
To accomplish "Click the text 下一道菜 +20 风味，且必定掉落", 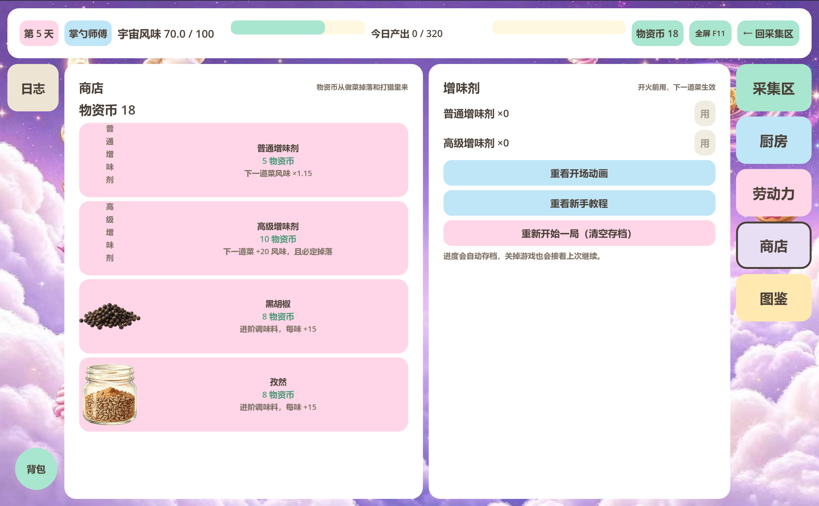I will [x=278, y=251].
